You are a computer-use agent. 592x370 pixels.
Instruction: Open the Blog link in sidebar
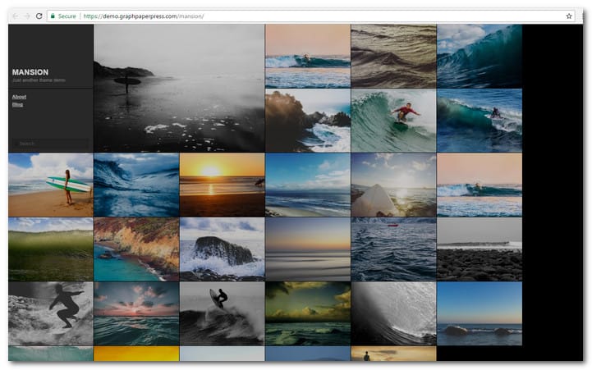[x=17, y=104]
